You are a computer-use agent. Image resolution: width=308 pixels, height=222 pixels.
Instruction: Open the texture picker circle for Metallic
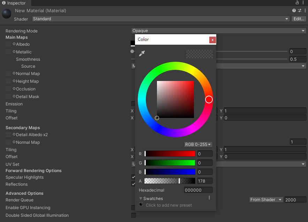coord(14,52)
